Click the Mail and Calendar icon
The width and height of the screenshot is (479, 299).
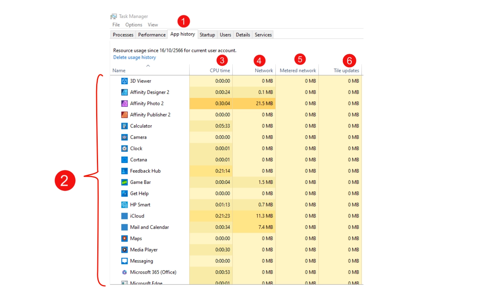click(x=125, y=227)
